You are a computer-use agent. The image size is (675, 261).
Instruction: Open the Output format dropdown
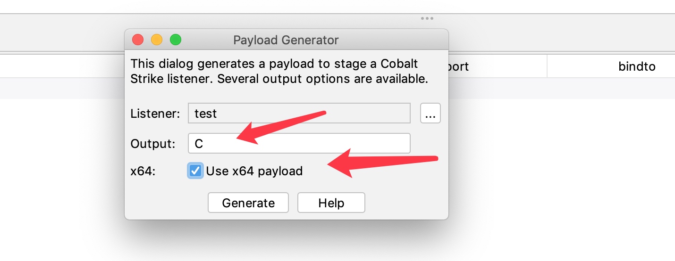pyautogui.click(x=299, y=144)
